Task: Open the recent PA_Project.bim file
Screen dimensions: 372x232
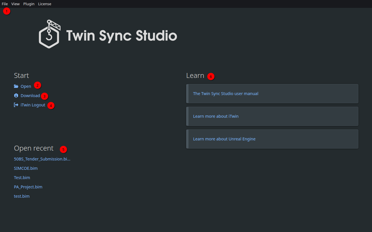Action: [x=28, y=187]
